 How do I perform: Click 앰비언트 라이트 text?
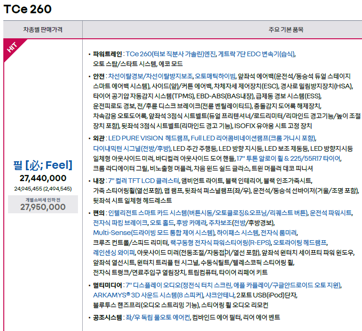tap(202, 181)
